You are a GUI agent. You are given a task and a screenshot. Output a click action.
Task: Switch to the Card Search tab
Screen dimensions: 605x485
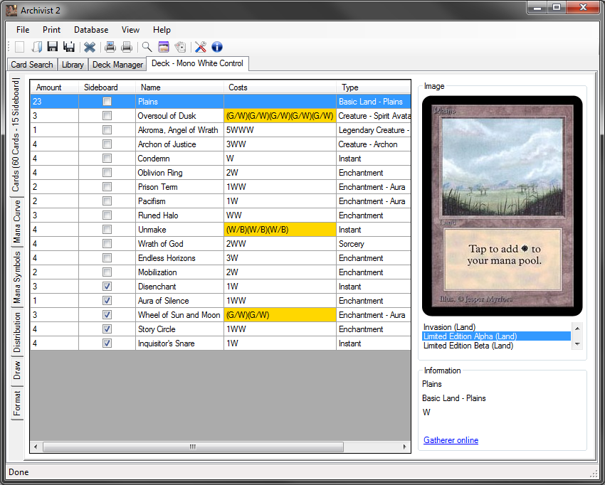pyautogui.click(x=31, y=64)
